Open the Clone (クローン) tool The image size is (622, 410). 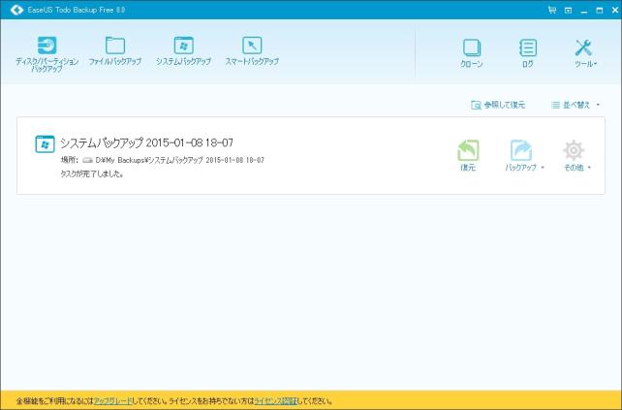(x=472, y=53)
